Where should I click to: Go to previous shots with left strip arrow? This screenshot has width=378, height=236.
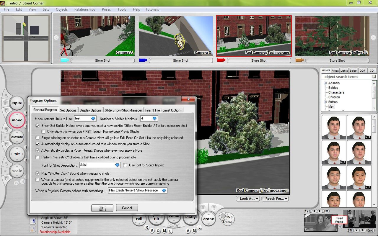pyautogui.click(x=56, y=37)
